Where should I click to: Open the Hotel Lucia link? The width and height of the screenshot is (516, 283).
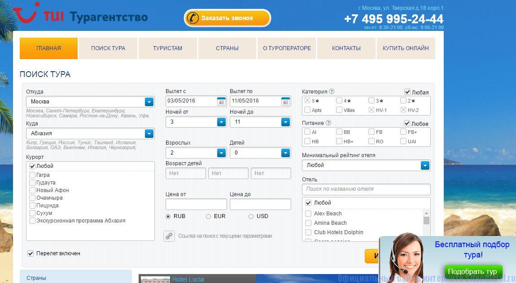tap(188, 279)
